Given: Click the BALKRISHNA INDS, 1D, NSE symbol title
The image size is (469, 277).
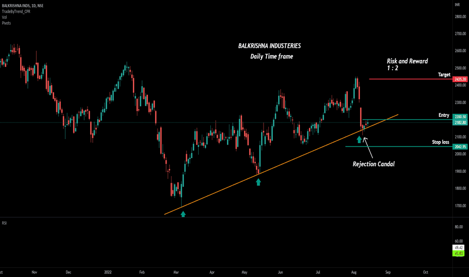Looking at the screenshot, I should (23, 6).
